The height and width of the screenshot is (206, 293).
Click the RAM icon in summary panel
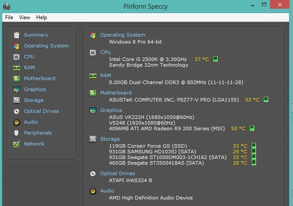tap(93, 76)
